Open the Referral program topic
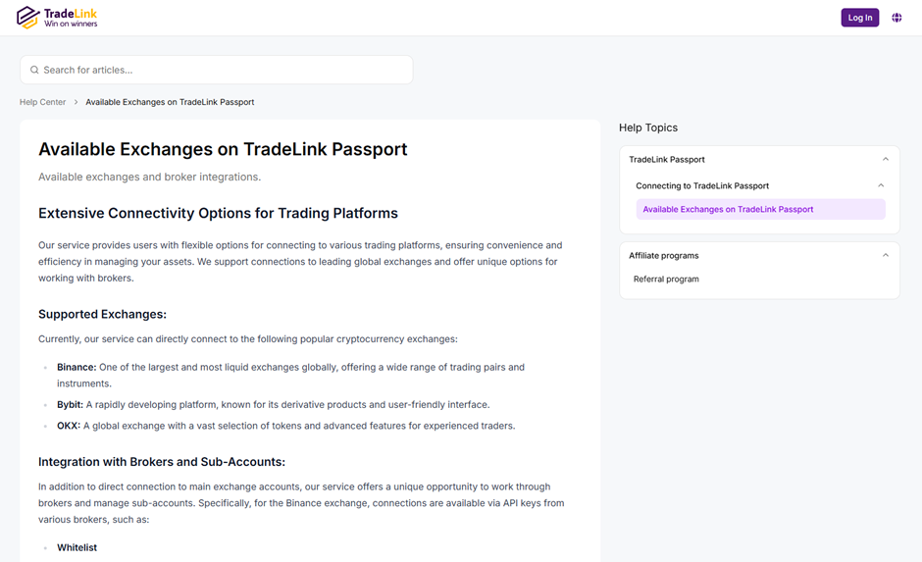 (666, 280)
